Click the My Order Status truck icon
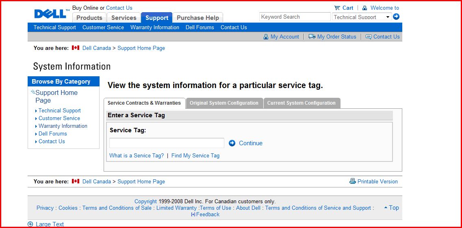The width and height of the screenshot is (462, 228). click(312, 37)
